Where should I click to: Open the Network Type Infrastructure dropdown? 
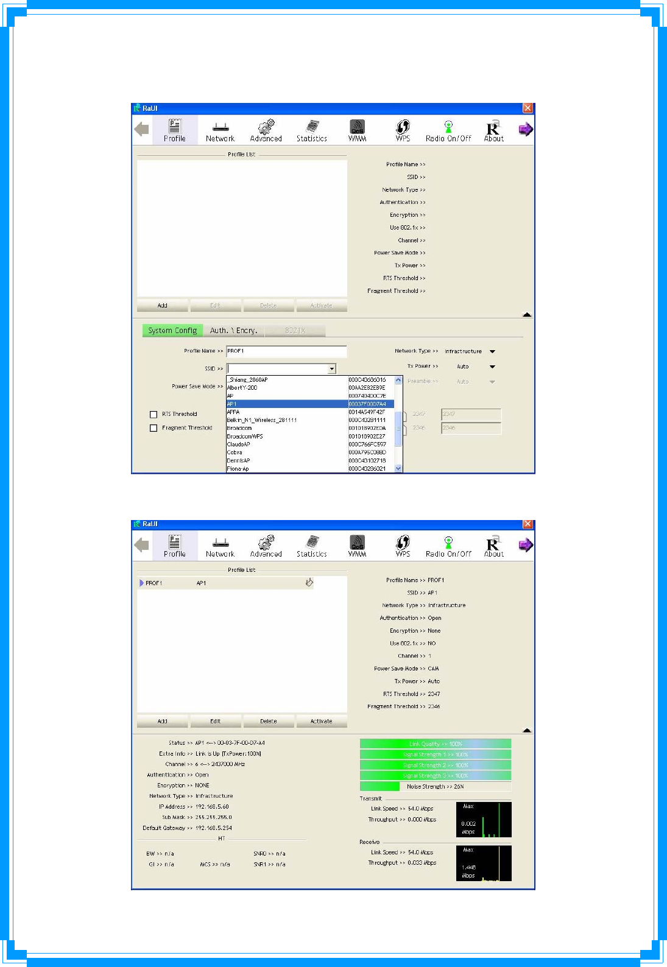point(492,351)
